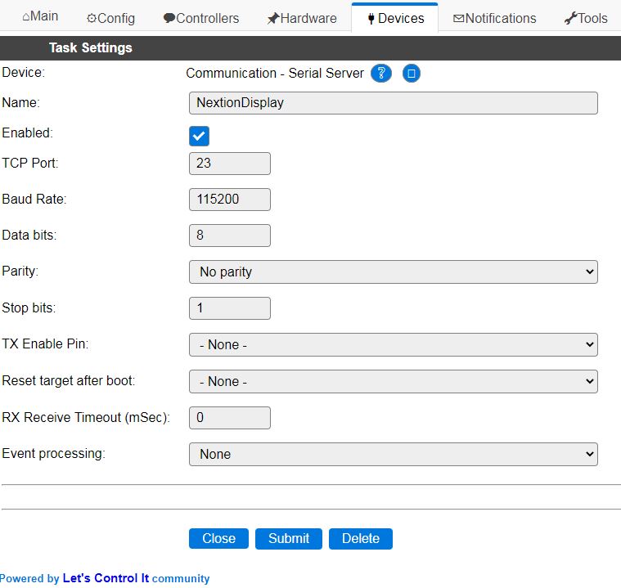The image size is (621, 588).
Task: Follow the Let's Control It link
Action: [106, 578]
